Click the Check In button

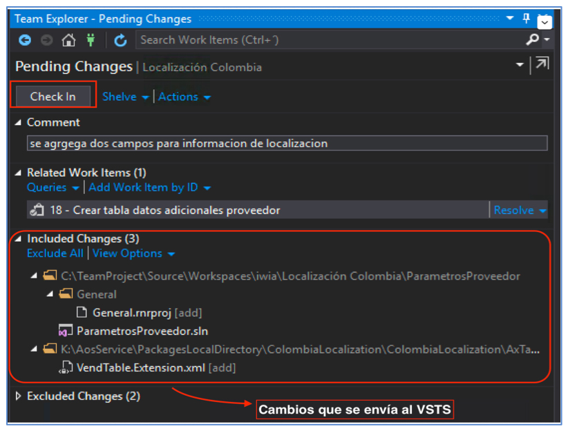[x=53, y=96]
